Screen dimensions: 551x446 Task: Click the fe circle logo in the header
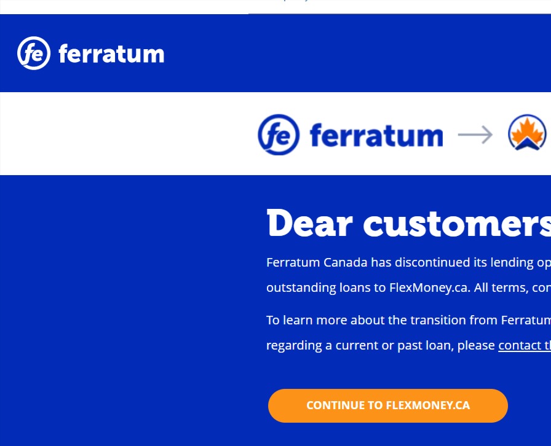(x=34, y=53)
